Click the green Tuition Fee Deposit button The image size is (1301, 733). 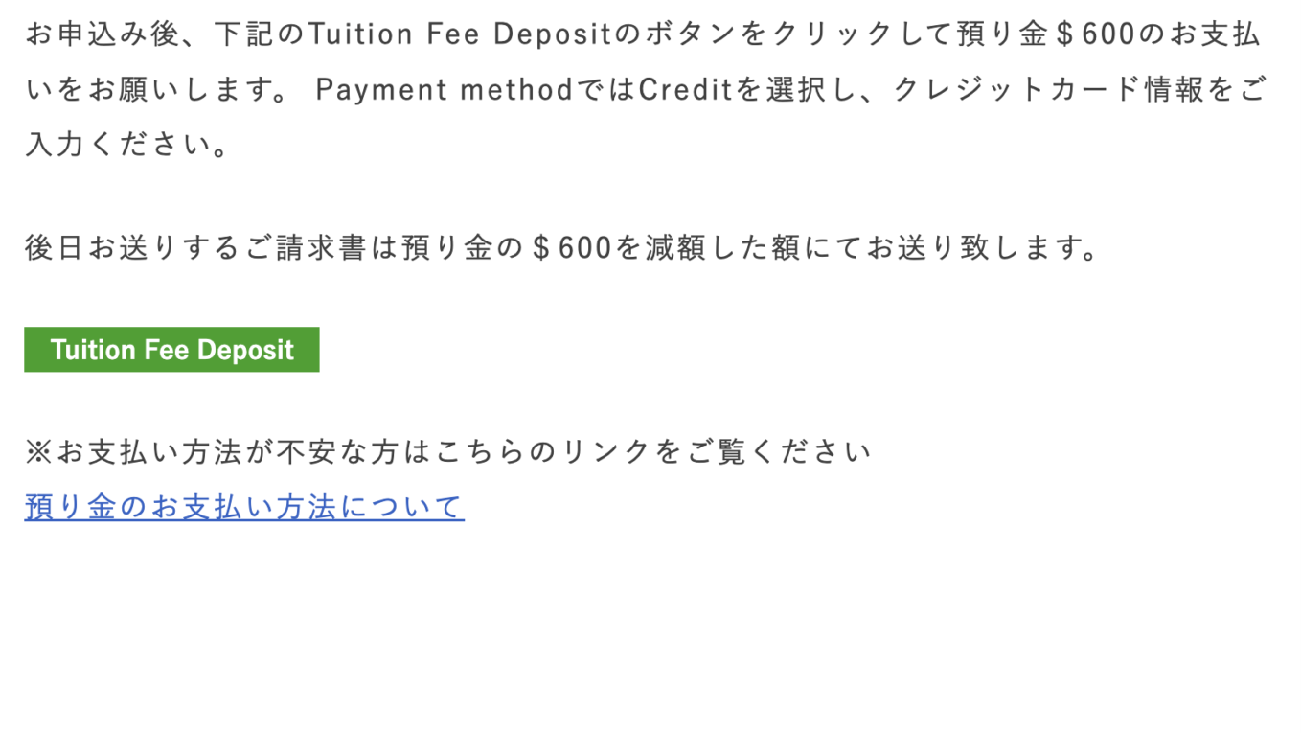click(x=171, y=350)
